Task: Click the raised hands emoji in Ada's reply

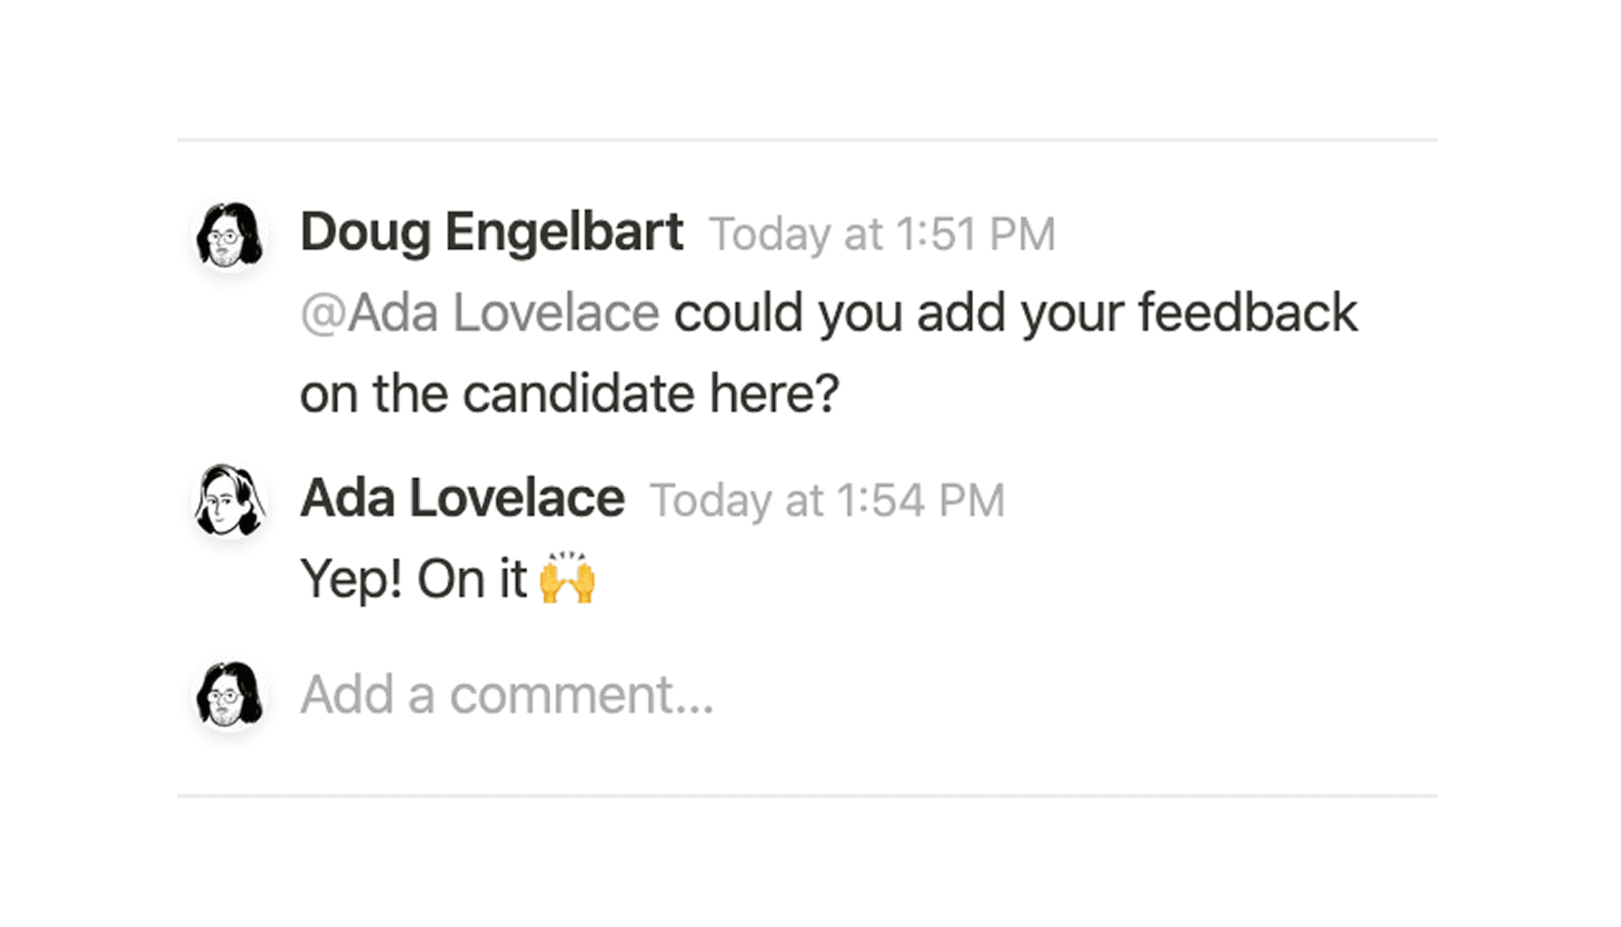Action: point(568,577)
